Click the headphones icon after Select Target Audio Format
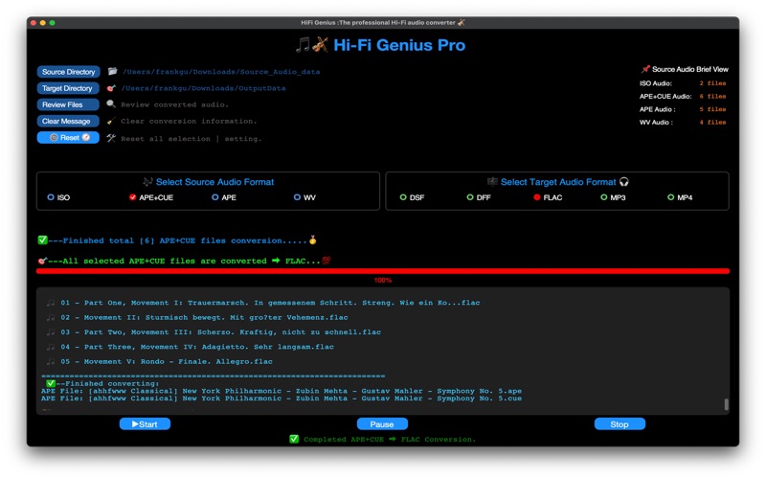Image resolution: width=766 pixels, height=479 pixels. click(x=624, y=182)
